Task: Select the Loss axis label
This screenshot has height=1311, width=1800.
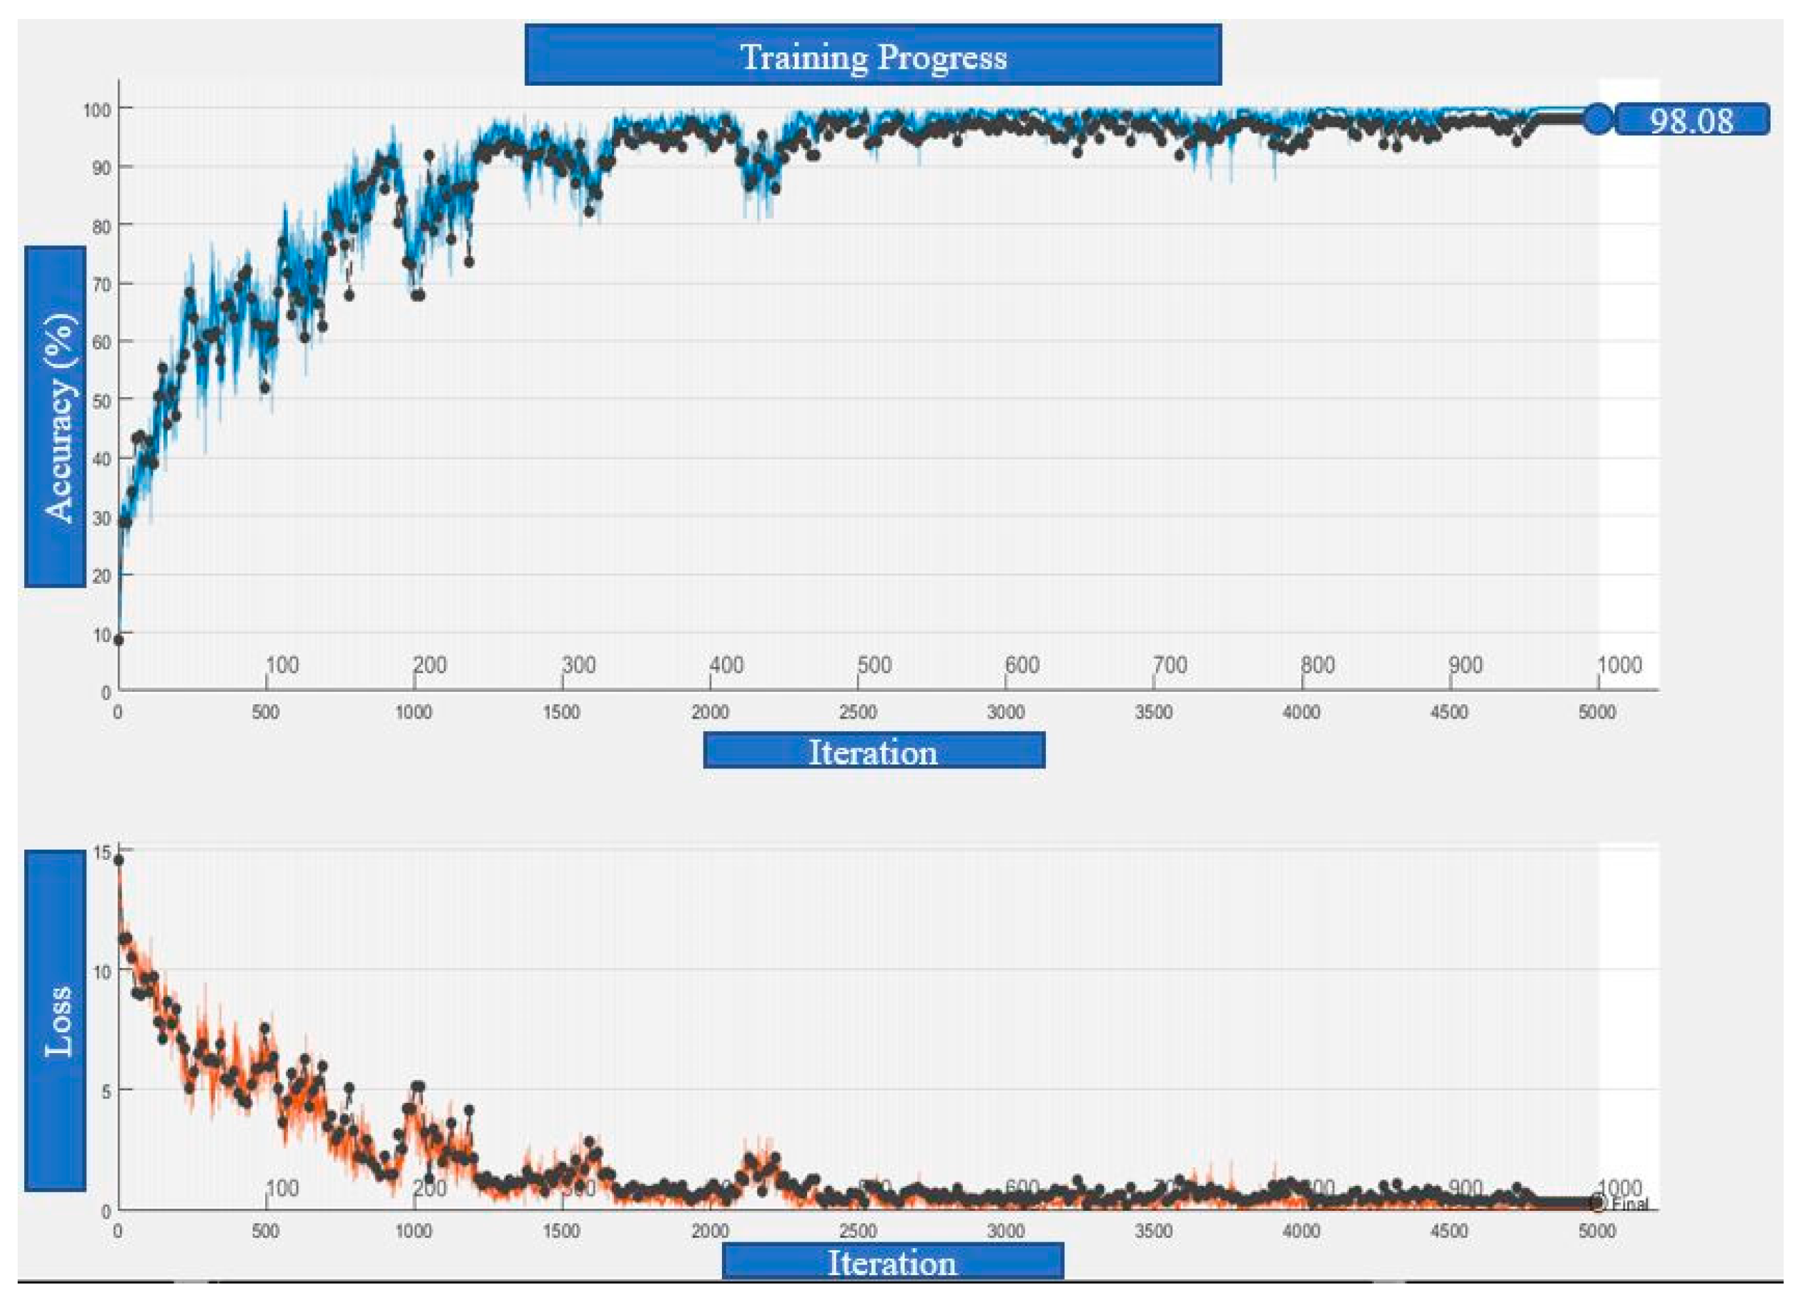Action: tap(56, 1021)
